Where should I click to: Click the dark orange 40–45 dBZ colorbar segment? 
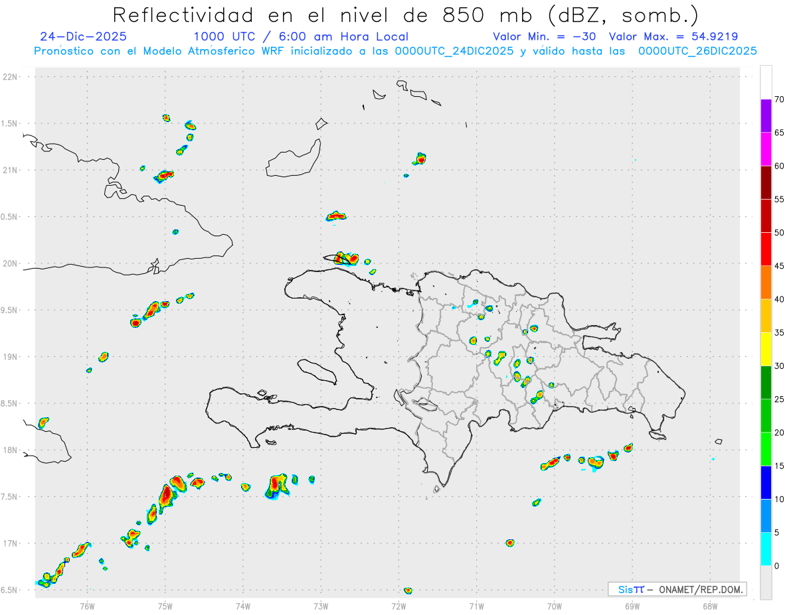point(766,282)
